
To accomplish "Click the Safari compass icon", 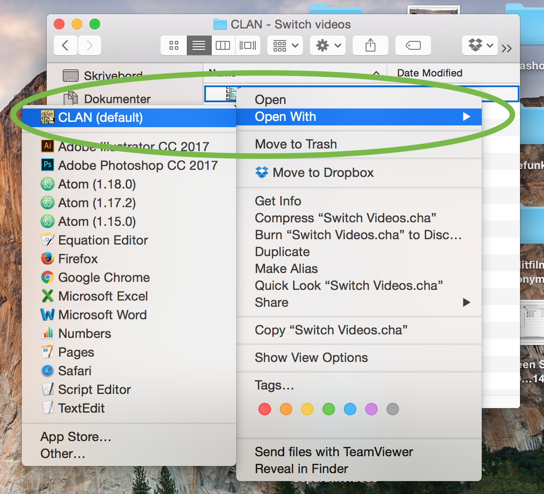I will coord(48,370).
